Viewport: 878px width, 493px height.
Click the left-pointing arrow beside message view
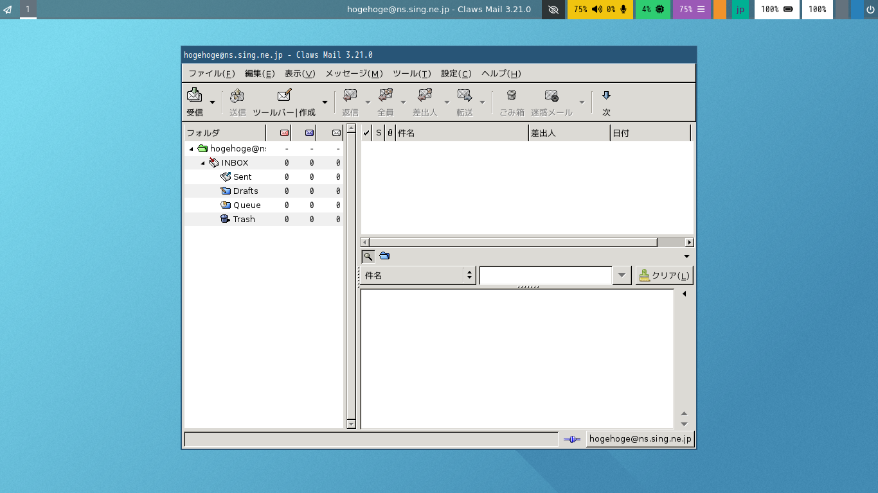pyautogui.click(x=684, y=294)
